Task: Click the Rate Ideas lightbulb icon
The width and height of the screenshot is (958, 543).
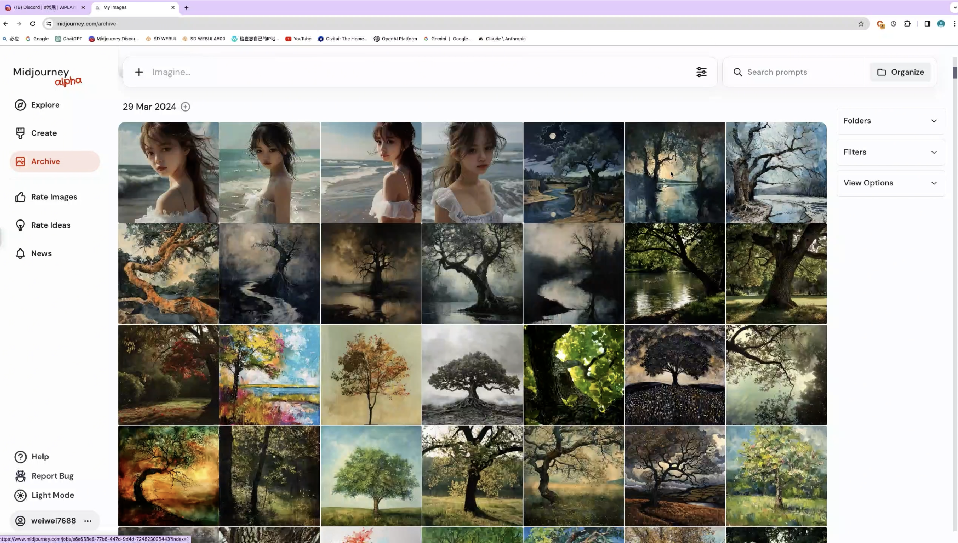Action: [20, 225]
